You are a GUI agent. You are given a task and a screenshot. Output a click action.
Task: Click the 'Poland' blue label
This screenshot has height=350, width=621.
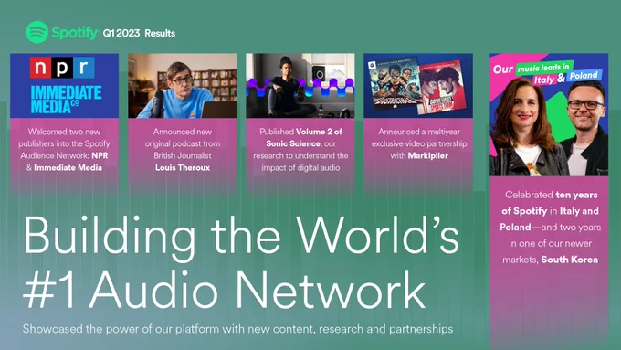click(x=584, y=75)
